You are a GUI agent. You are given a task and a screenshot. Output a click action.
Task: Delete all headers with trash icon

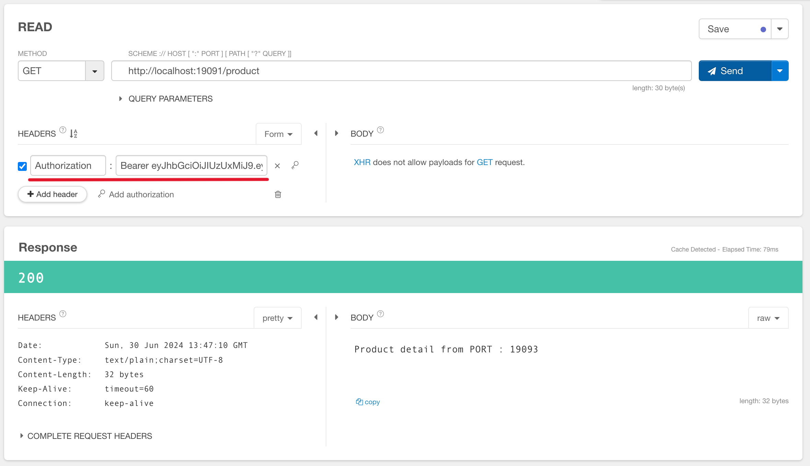point(278,195)
